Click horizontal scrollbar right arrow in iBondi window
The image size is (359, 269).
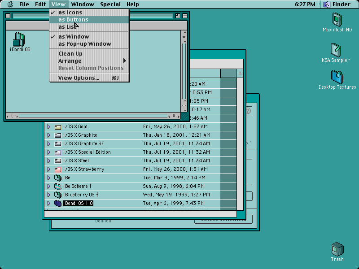click(x=178, y=116)
